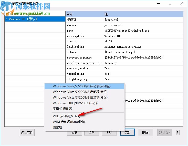Select the 标识符 row name

click(71, 20)
